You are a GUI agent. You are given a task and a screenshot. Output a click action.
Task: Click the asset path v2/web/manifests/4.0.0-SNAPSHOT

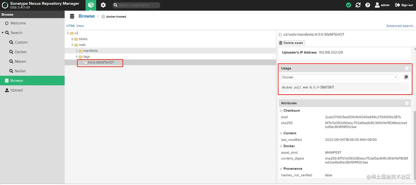point(314,34)
